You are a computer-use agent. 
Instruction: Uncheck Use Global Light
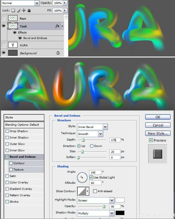[91, 177]
